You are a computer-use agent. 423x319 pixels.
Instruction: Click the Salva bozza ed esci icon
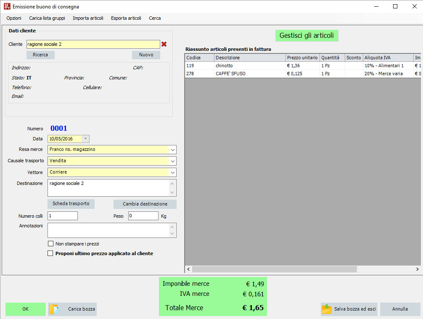327,309
